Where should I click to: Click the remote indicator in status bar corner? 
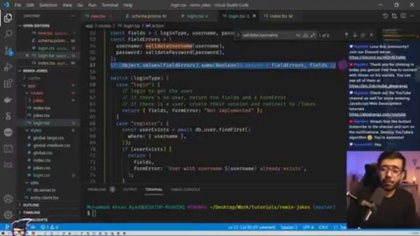[x=7, y=227]
